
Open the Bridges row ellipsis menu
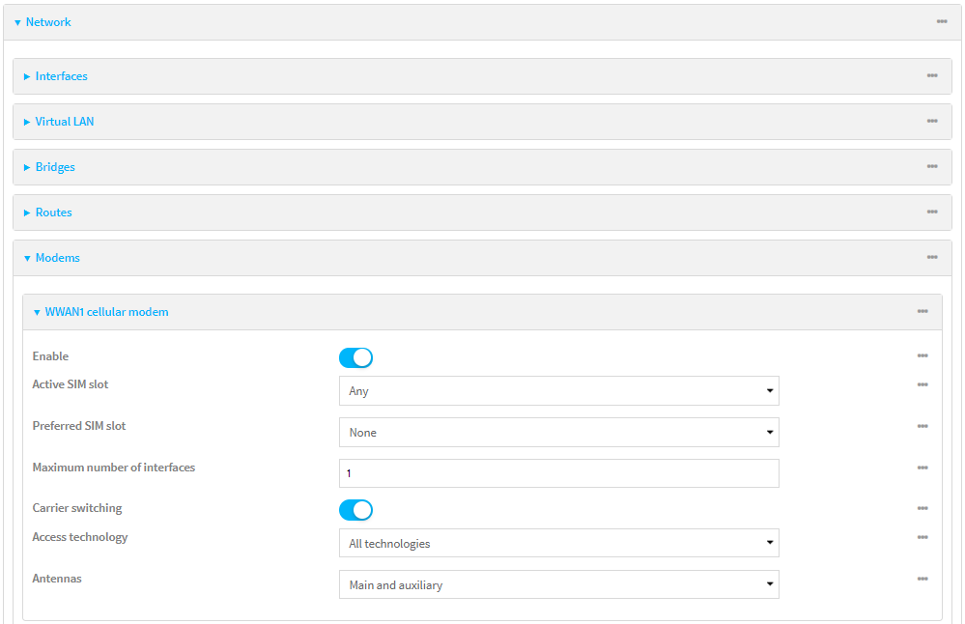pyautogui.click(x=932, y=166)
